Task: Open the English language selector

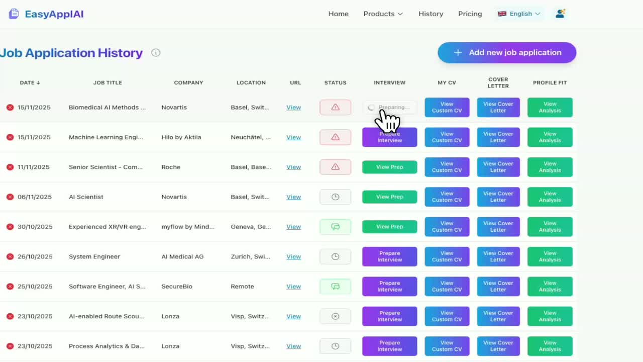Action: click(519, 14)
